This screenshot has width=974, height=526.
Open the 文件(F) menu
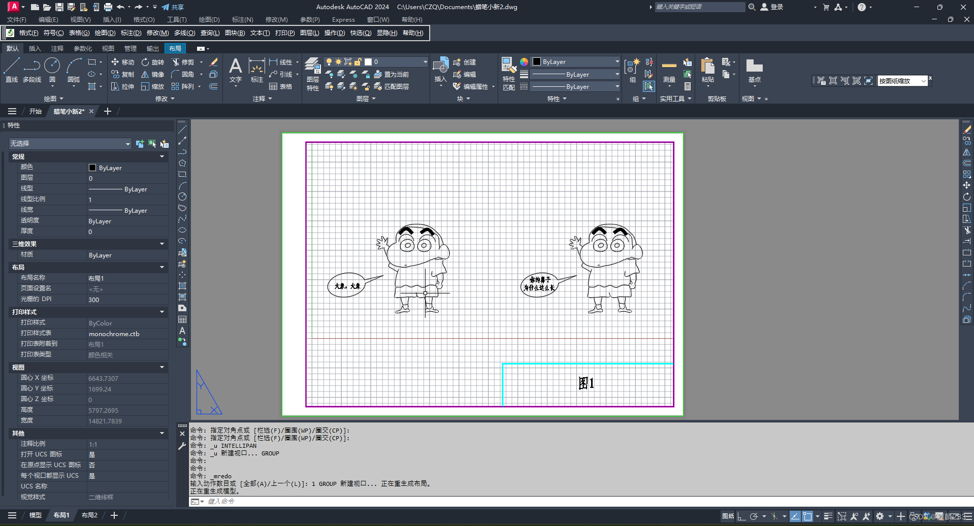point(17,20)
